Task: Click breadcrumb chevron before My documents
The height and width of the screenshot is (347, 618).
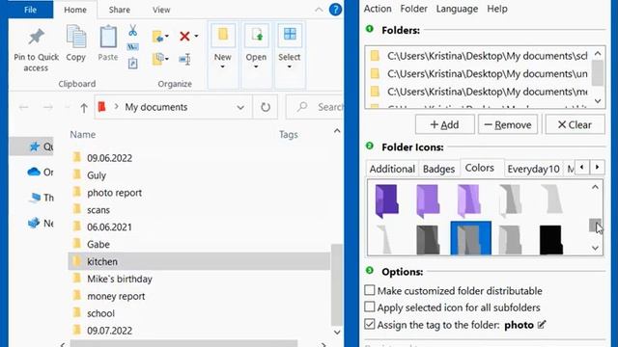Action: (x=116, y=107)
